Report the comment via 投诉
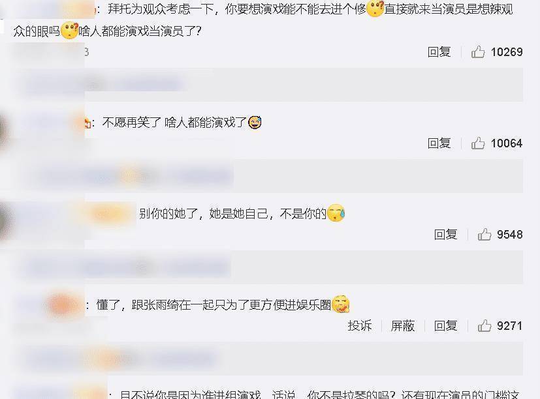This screenshot has height=399, width=540. 360,326
